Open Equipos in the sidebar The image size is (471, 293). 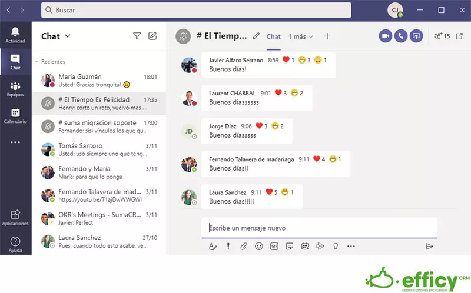tap(15, 89)
